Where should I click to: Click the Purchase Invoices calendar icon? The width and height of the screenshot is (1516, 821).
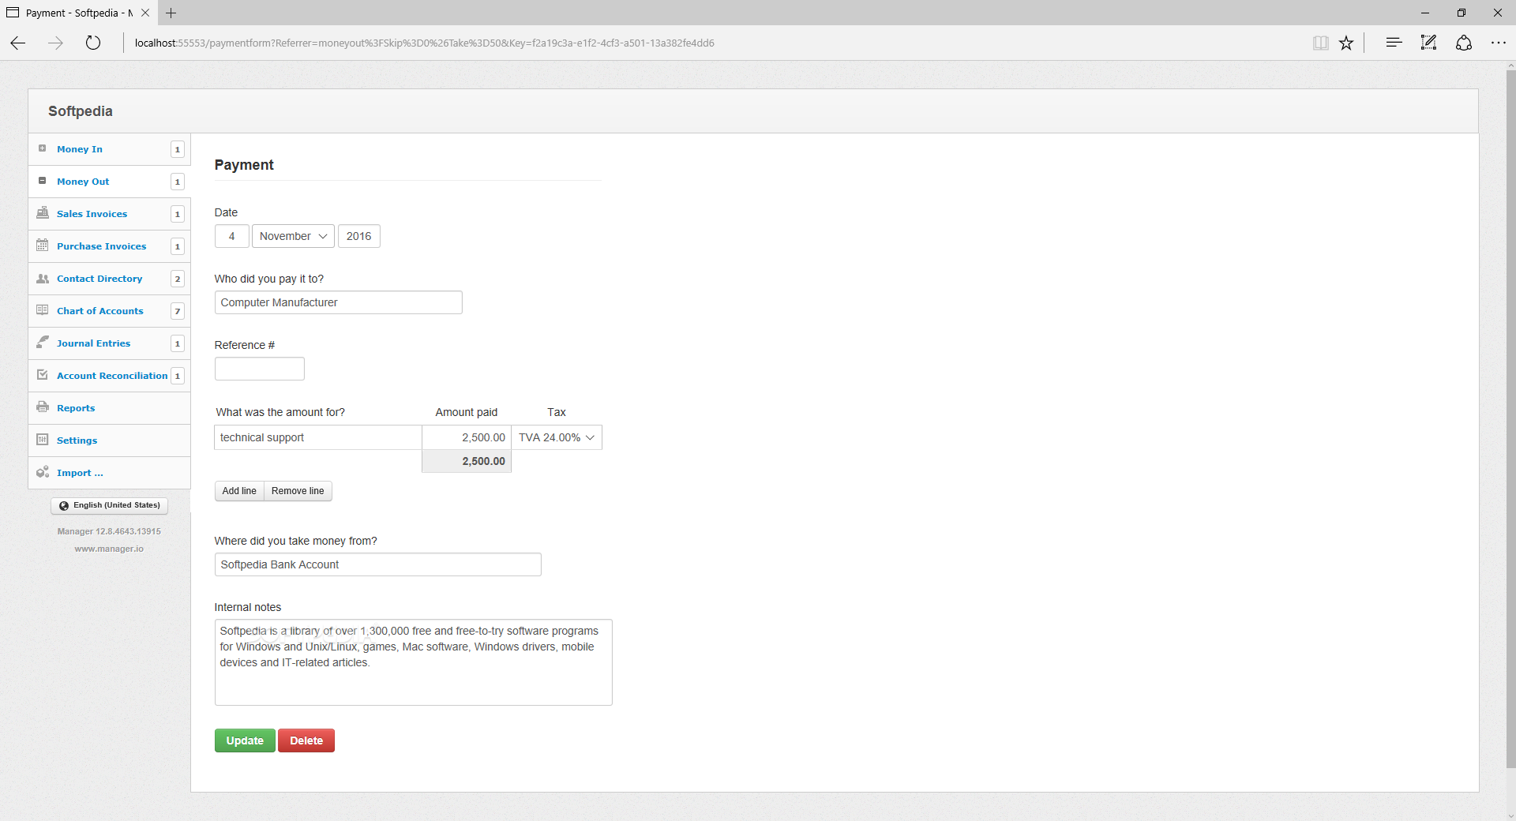pyautogui.click(x=43, y=246)
